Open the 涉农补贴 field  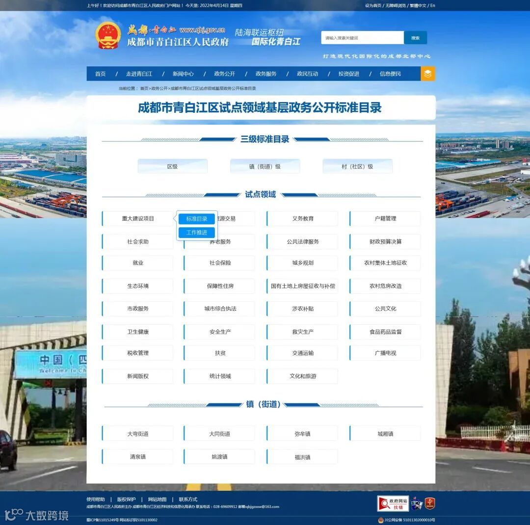point(302,309)
